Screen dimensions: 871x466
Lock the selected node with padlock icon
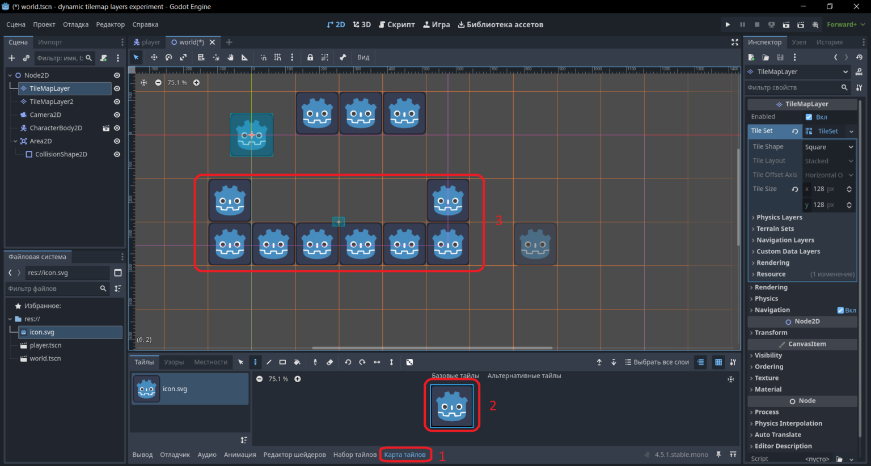pos(310,57)
